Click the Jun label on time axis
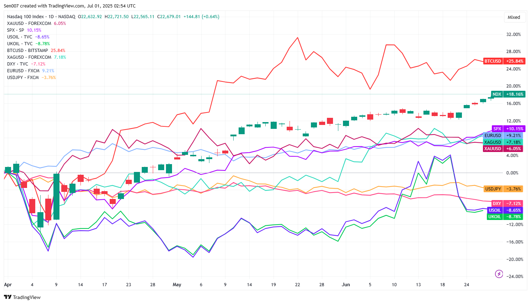531x304 pixels. (x=346, y=285)
